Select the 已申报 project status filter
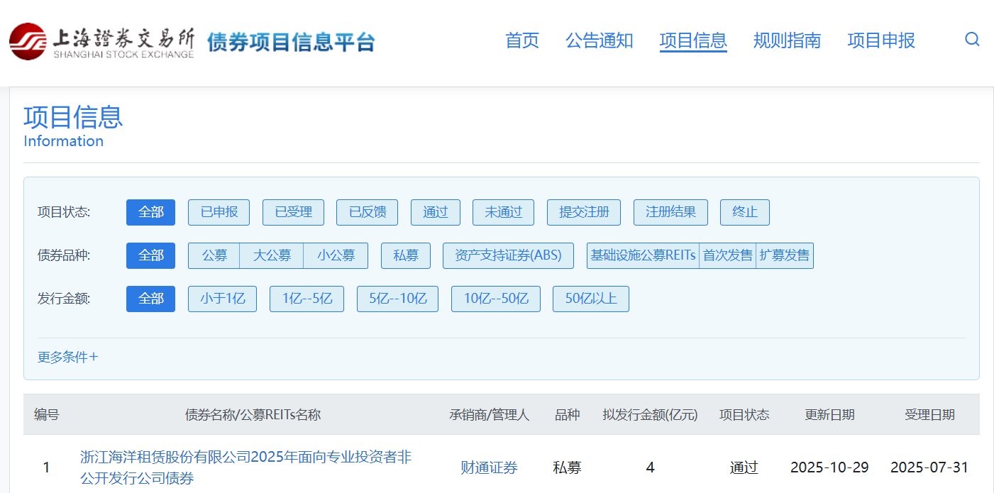994x493 pixels. pyautogui.click(x=219, y=212)
